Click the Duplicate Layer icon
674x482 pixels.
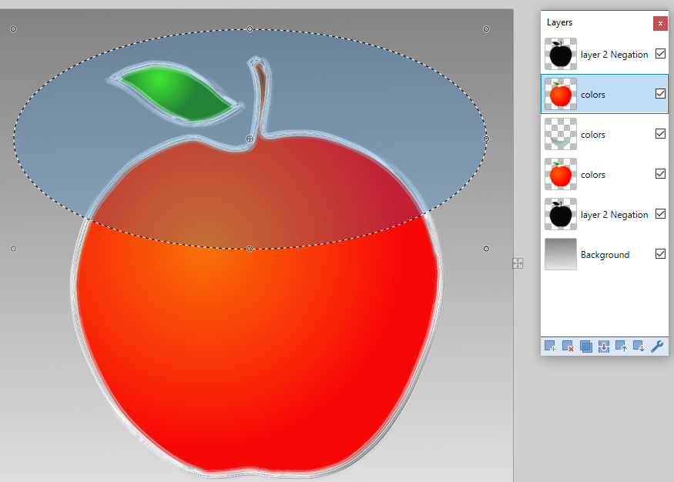[585, 346]
